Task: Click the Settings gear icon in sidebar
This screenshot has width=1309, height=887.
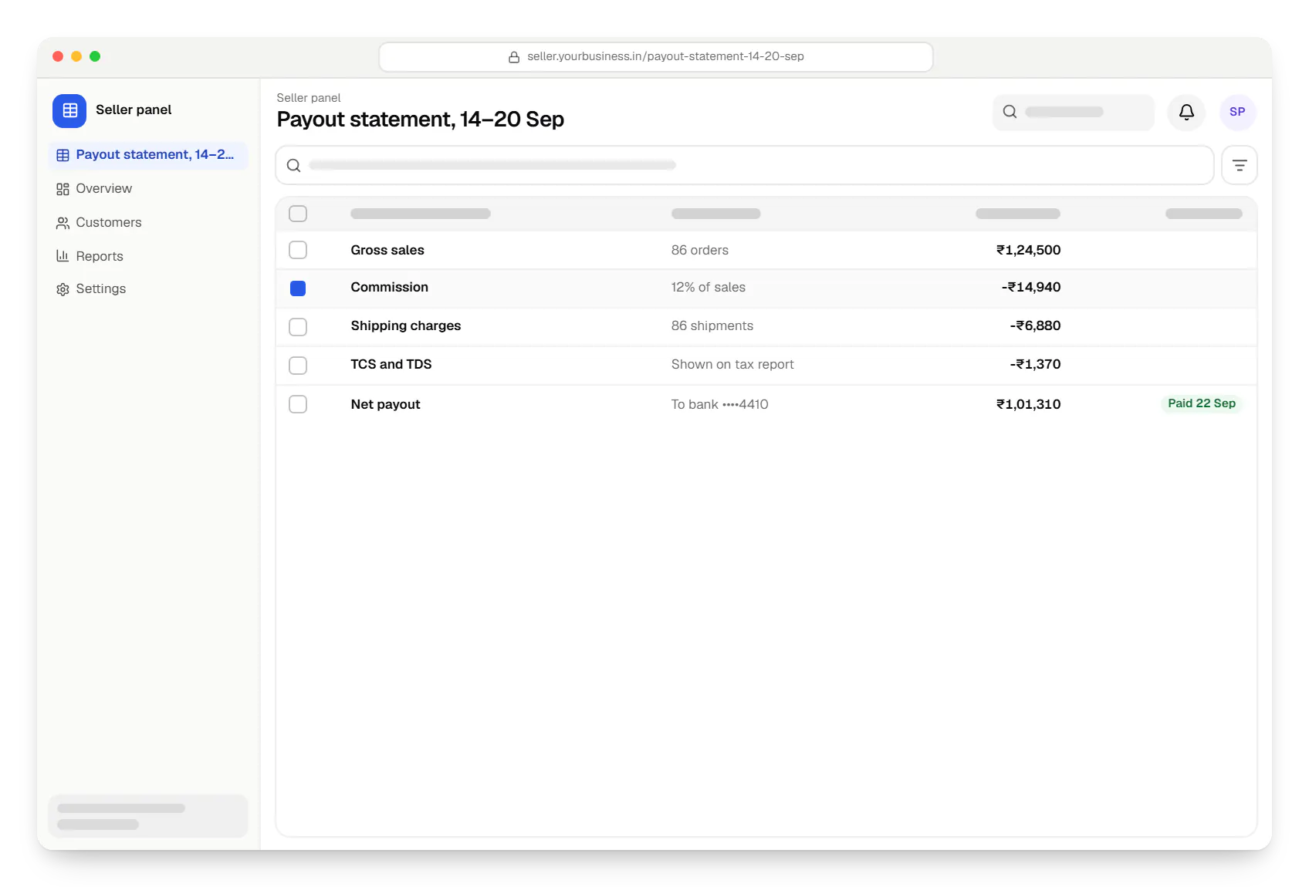Action: pos(63,289)
